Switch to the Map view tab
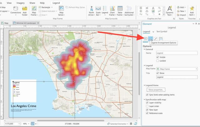This screenshot has height=127, width=200. tap(5, 23)
